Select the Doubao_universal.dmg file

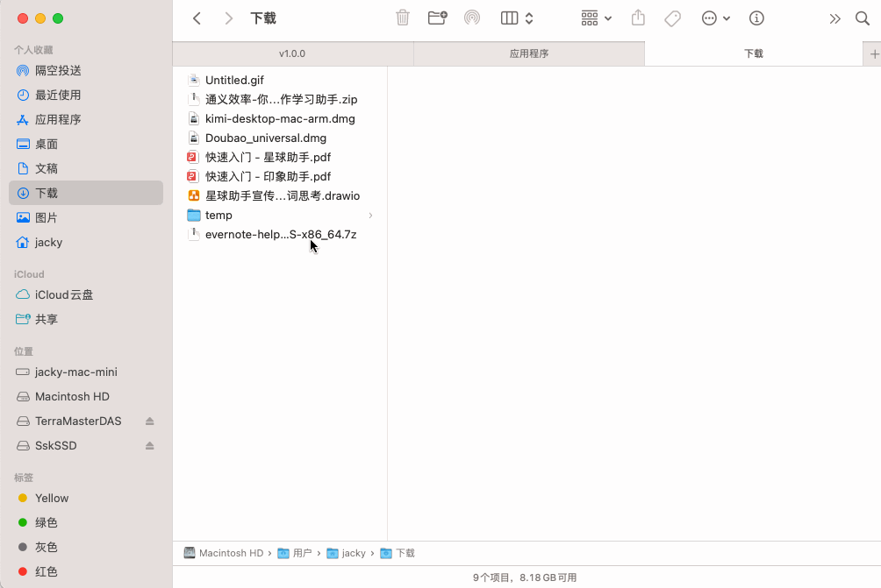pyautogui.click(x=265, y=138)
